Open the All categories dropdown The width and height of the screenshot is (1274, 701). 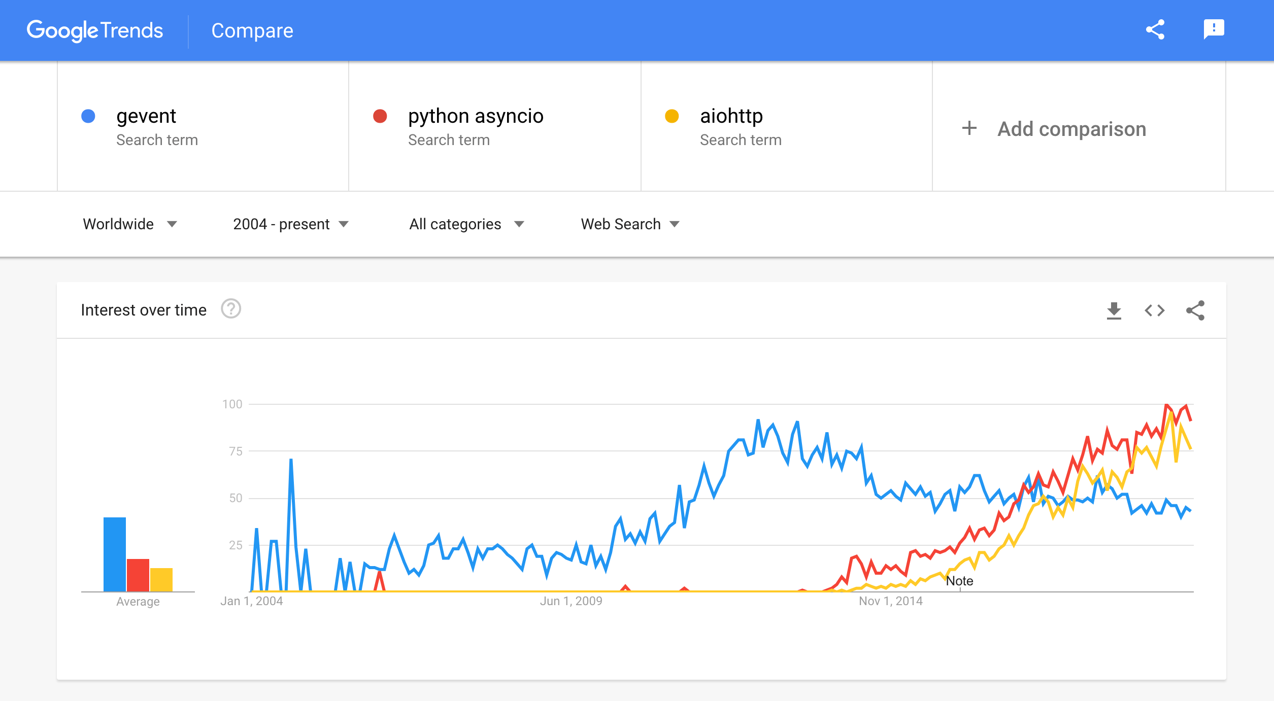coord(466,224)
